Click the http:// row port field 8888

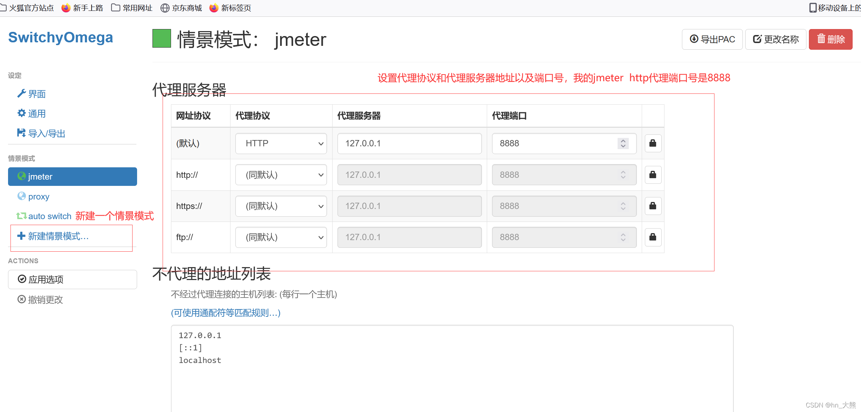(x=564, y=175)
